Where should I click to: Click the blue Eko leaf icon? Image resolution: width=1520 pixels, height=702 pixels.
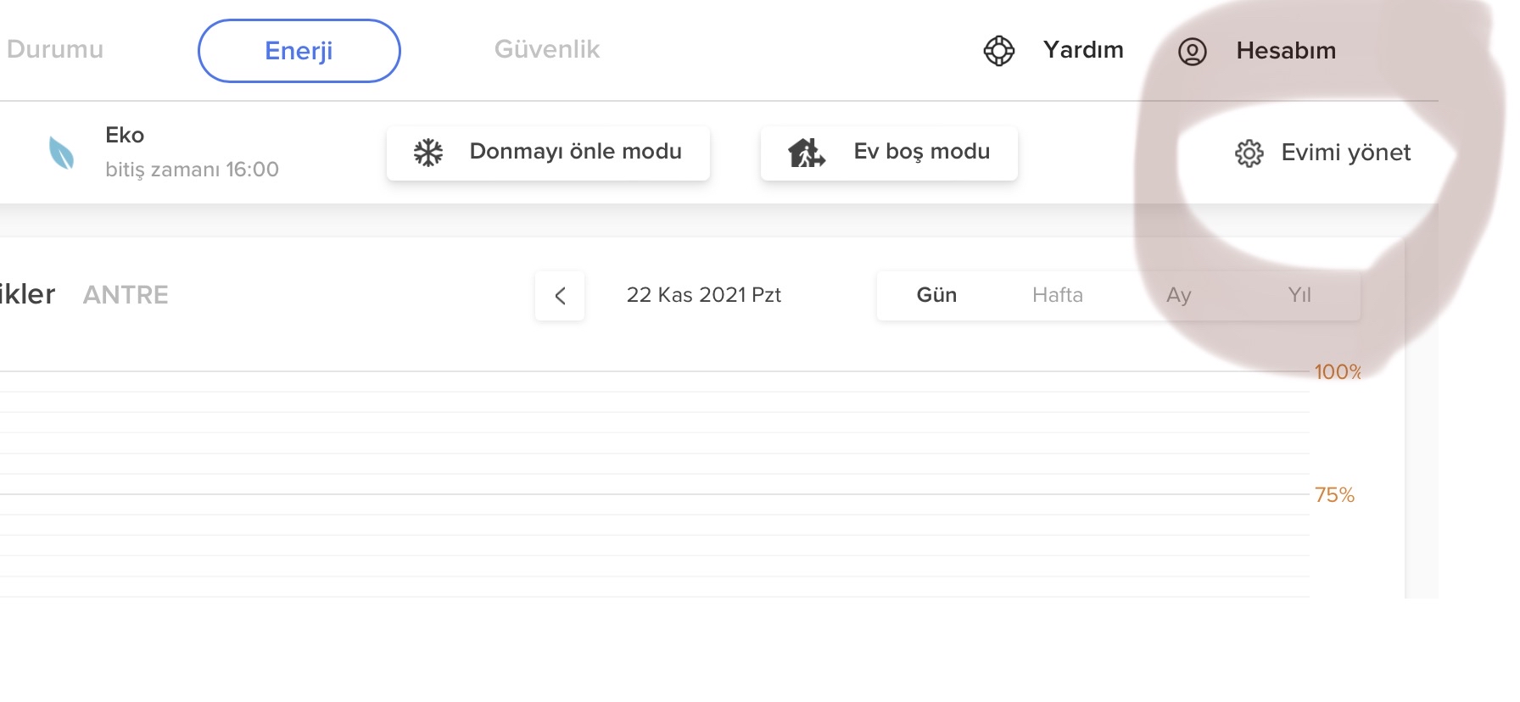[61, 153]
